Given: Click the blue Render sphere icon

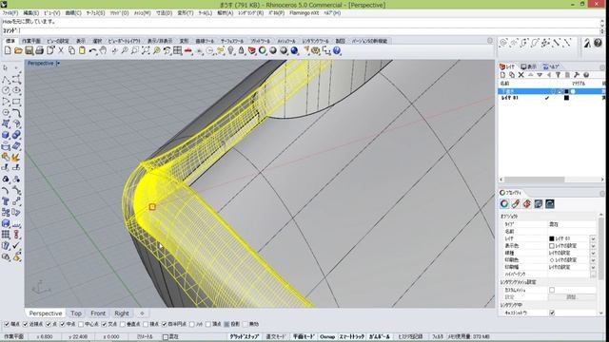Looking at the screenshot, I should click(294, 50).
